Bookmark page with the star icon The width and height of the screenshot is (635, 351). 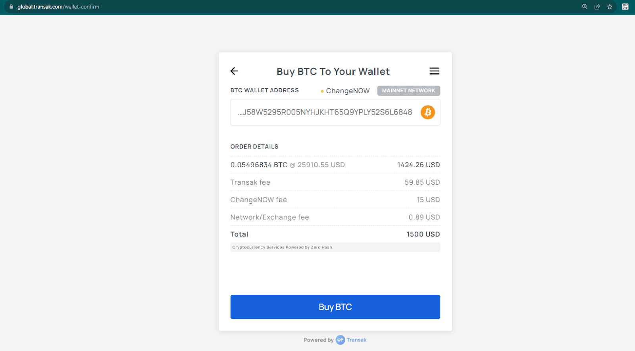tap(610, 7)
